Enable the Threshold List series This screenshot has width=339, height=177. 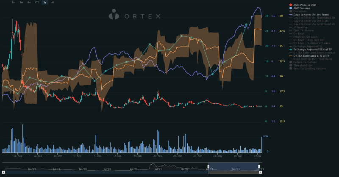(301, 65)
